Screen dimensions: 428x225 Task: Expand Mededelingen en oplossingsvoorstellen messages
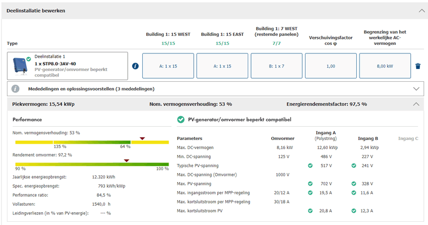click(x=417, y=89)
